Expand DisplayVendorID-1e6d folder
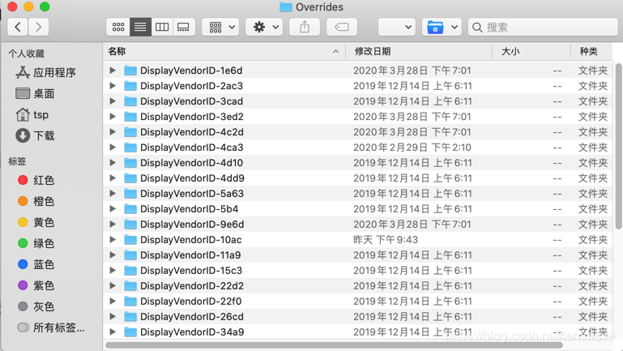Screen dimensions: 623x351 click(x=113, y=71)
